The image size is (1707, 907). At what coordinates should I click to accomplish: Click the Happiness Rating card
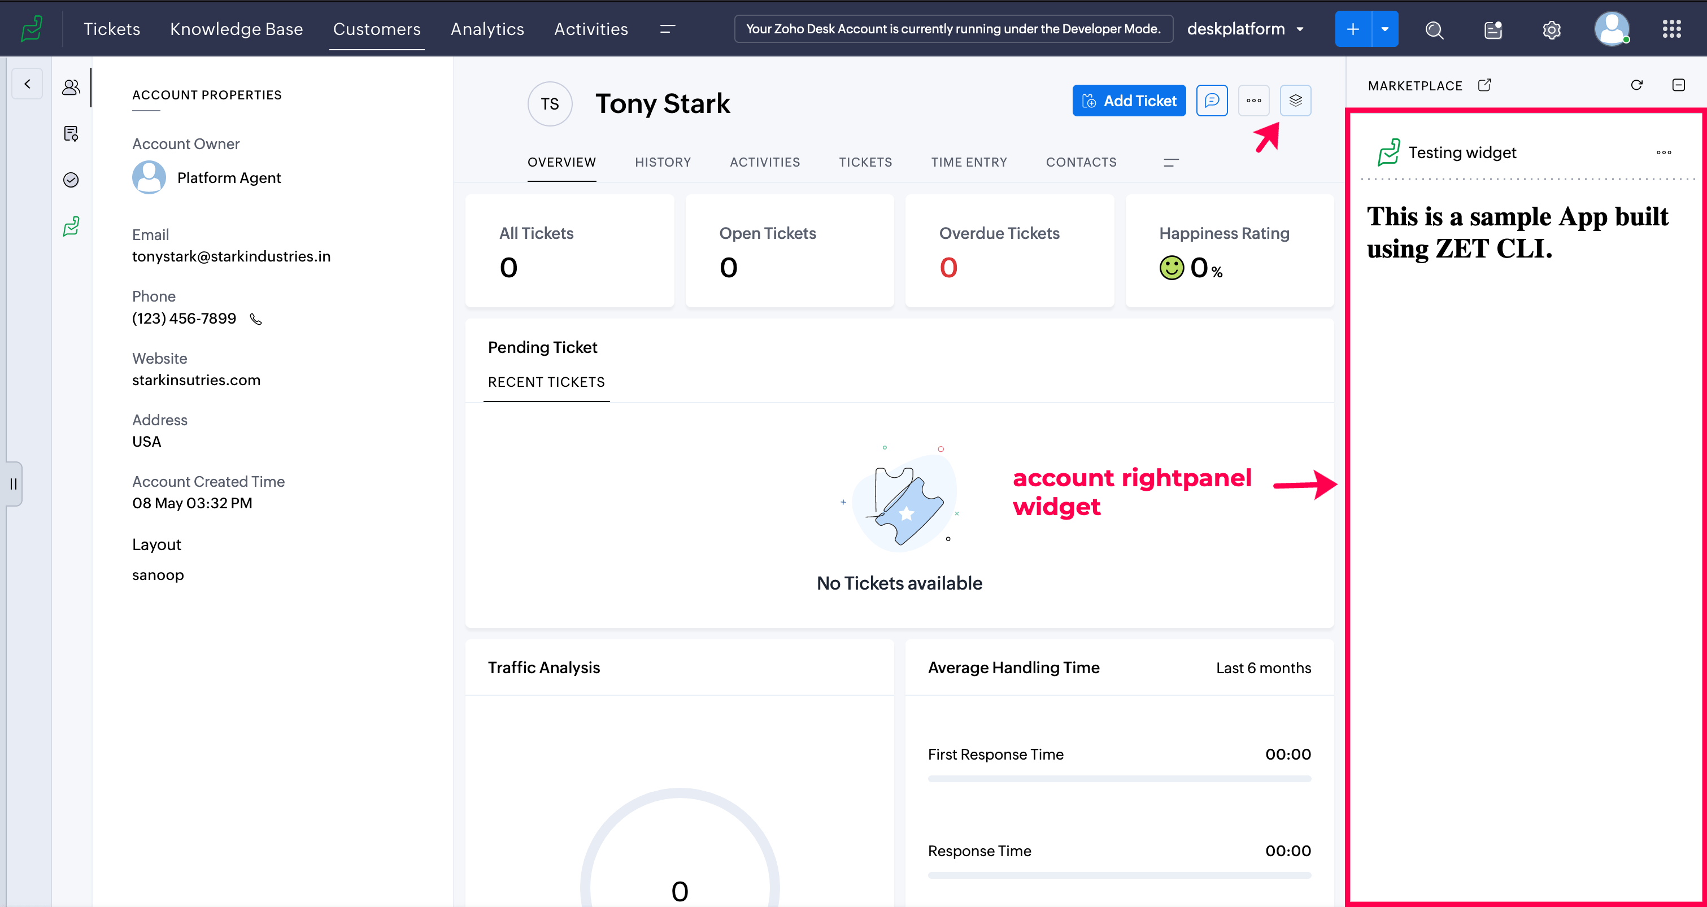(x=1229, y=250)
